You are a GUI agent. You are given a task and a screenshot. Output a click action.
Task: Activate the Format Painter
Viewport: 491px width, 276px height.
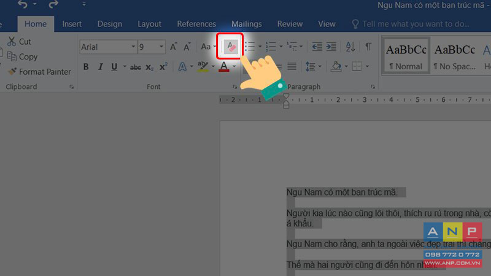pos(39,72)
